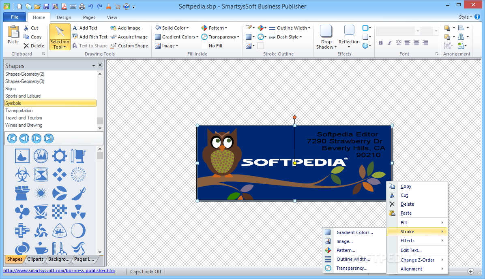Toggle bold formatting in Font group
The height and width of the screenshot is (279, 485).
point(381,43)
